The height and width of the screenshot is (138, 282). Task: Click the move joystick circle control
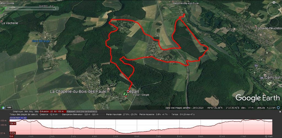[x=274, y=23]
